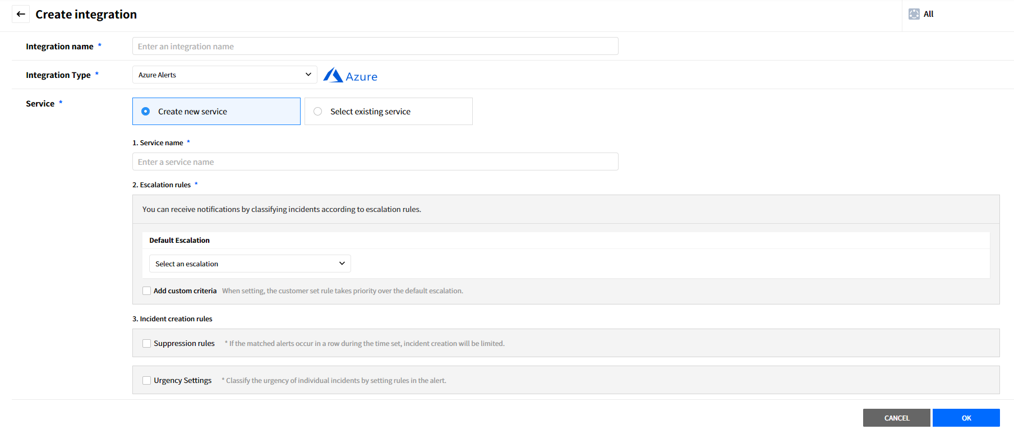The width and height of the screenshot is (1014, 434).
Task: Click into the Service name field
Action: 375,162
